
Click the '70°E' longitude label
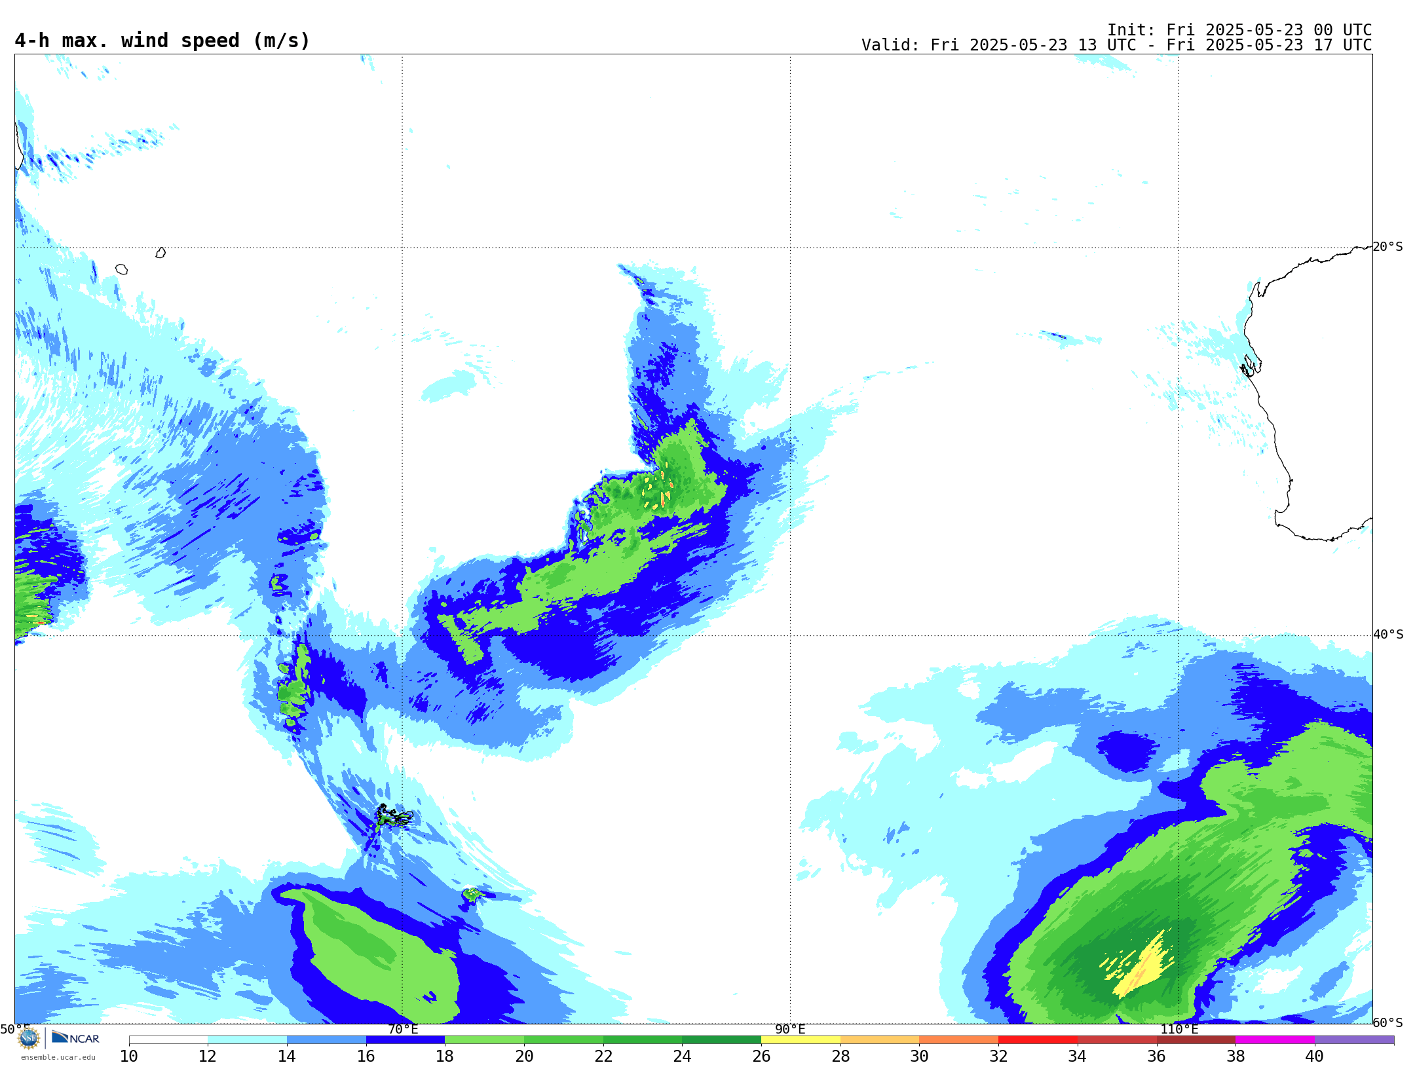403,1029
